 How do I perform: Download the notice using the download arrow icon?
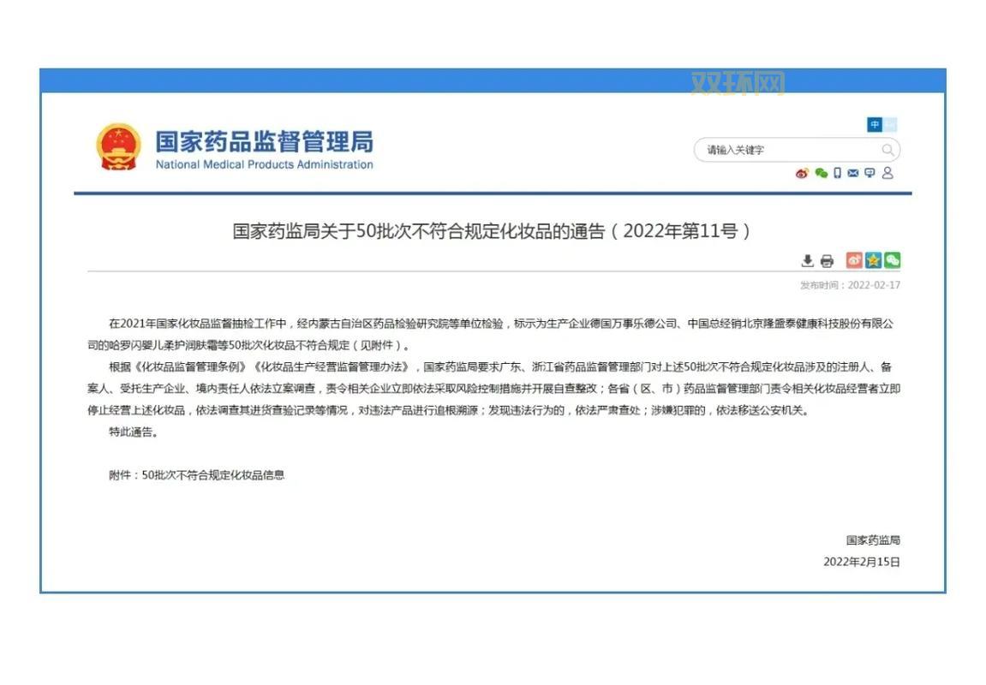pos(808,259)
